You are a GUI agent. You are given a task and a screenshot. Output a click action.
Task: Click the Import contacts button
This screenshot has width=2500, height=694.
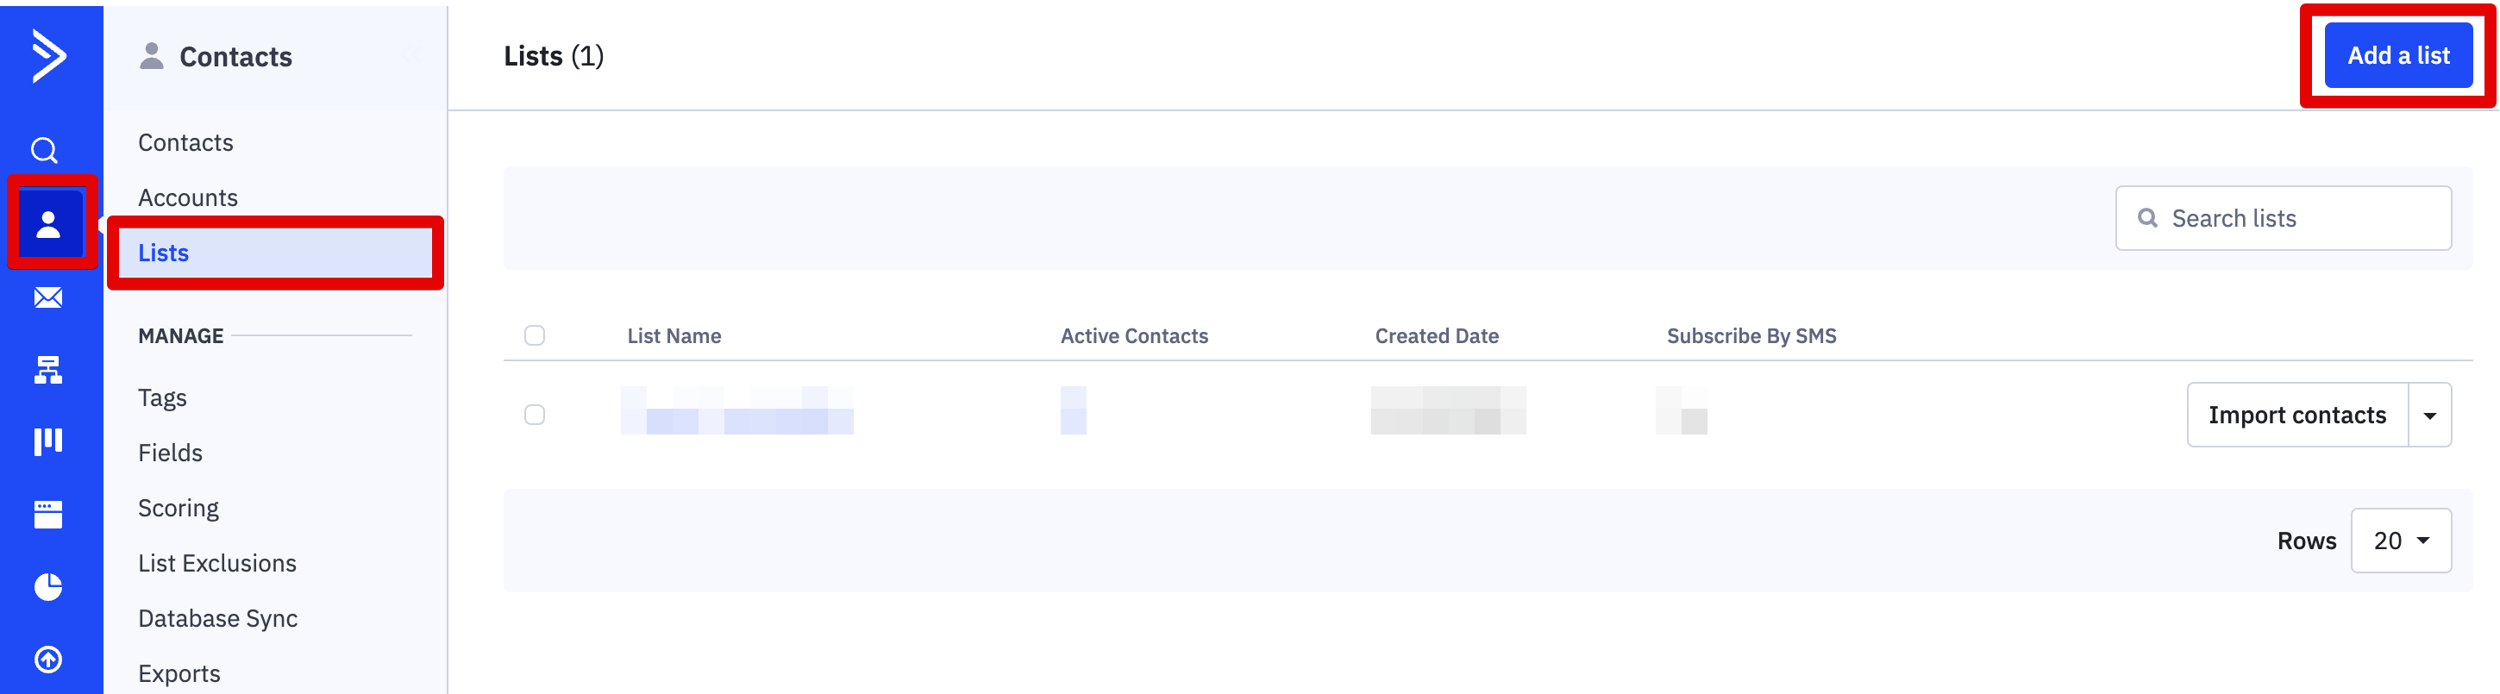click(x=2297, y=416)
